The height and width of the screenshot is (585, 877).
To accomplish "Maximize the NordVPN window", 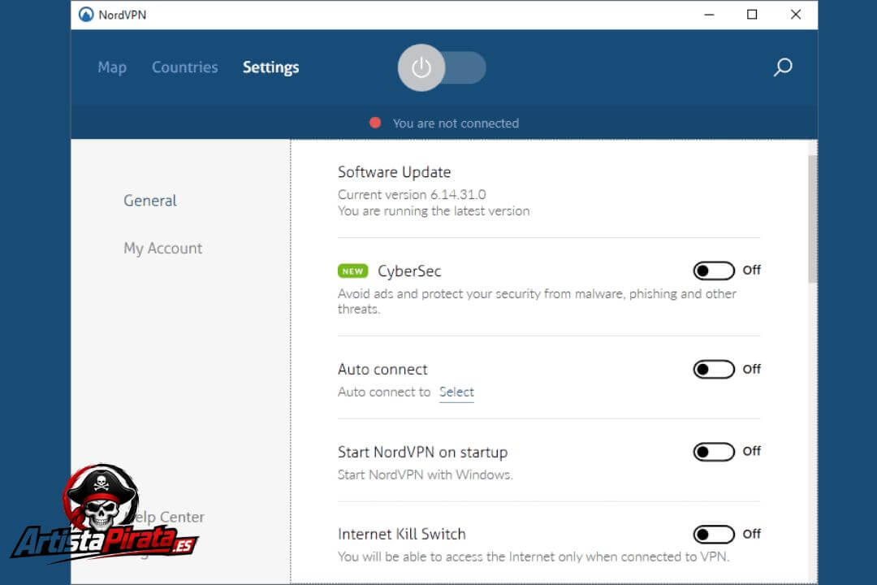I will [752, 15].
